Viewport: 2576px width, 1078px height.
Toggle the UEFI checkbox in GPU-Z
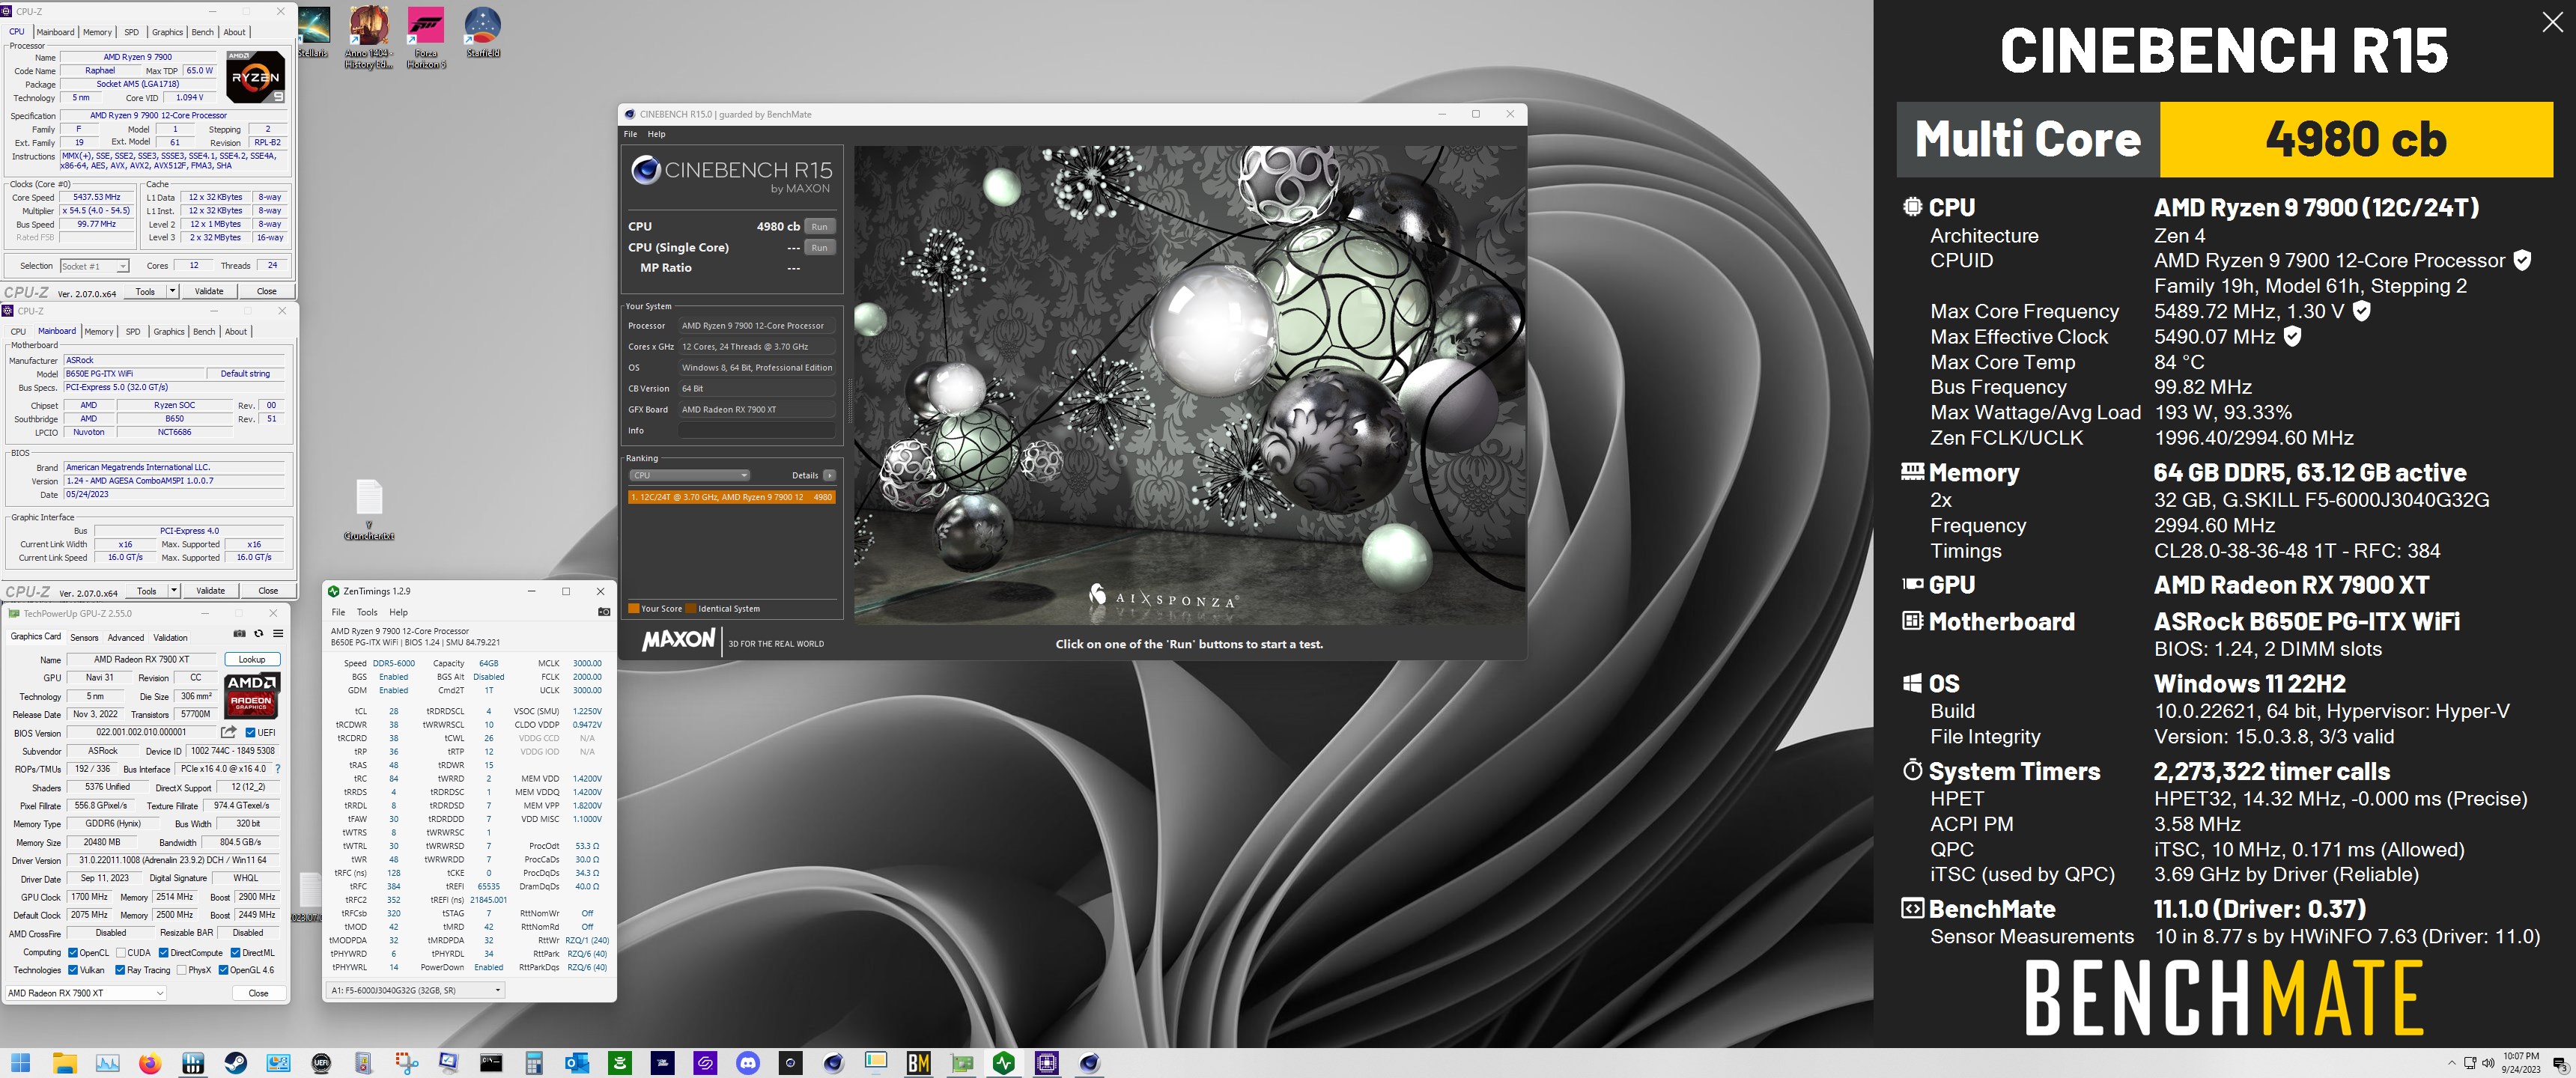pyautogui.click(x=250, y=732)
